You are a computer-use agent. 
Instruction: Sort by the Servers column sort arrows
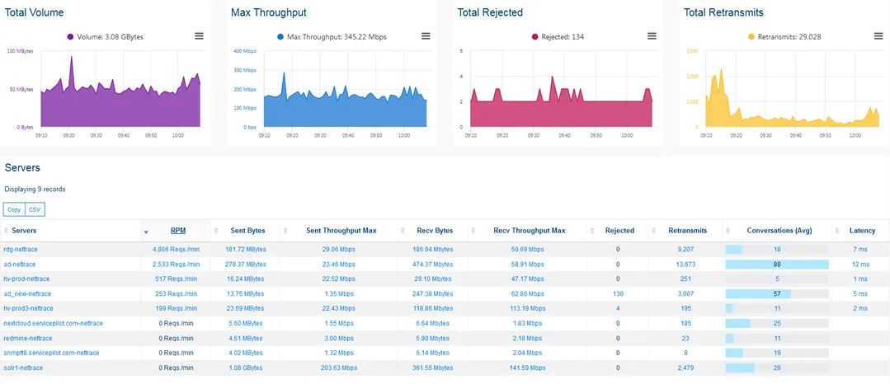(x=7, y=231)
